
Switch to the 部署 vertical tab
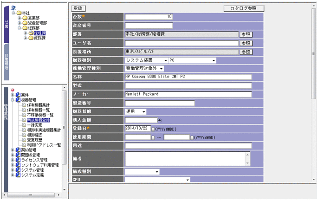(x=6, y=24)
